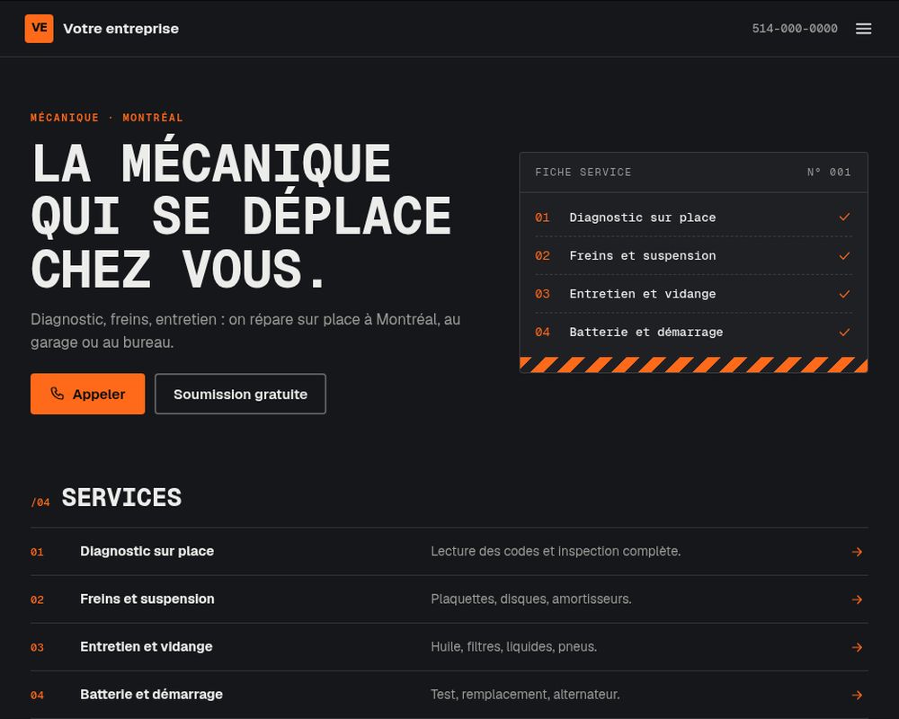The width and height of the screenshot is (899, 719).
Task: Click arrow icon on Freins et suspension service row
Action: coord(857,599)
